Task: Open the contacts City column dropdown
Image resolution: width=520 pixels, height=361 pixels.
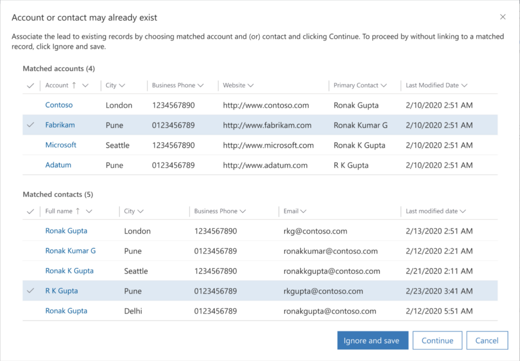Action: [140, 212]
